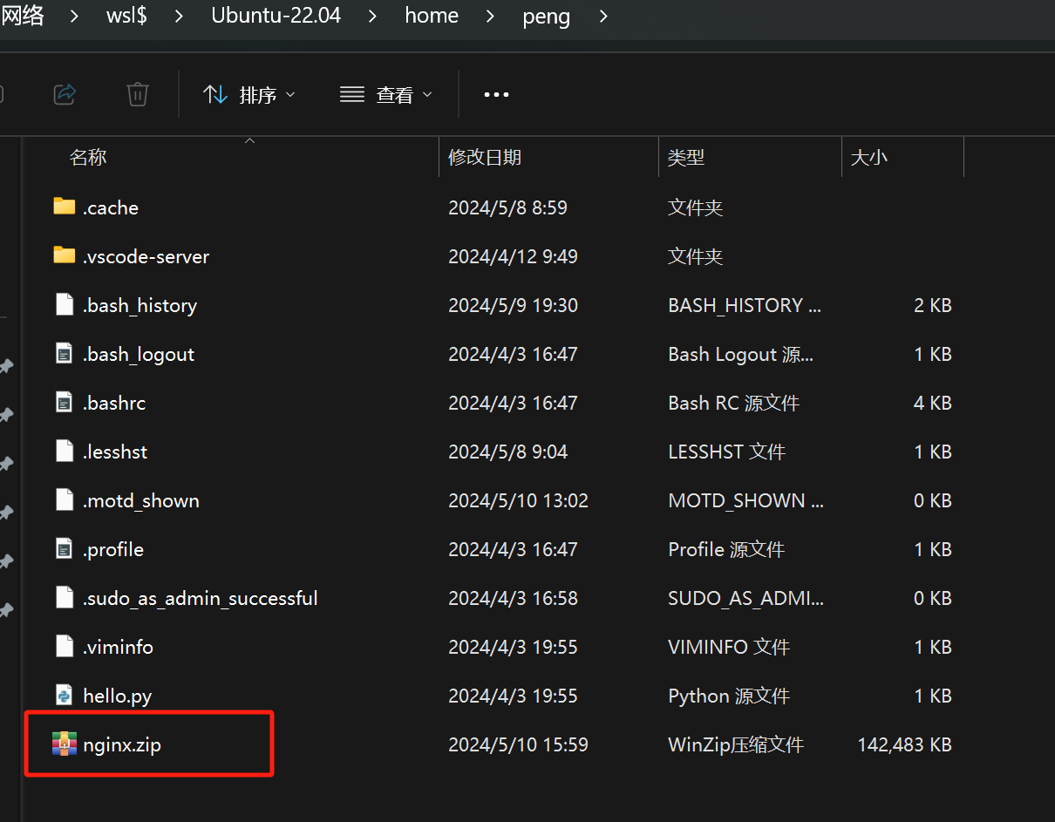Screen dimensions: 1055x822
Task: Click the 查看 view icon in the toolbar
Action: [351, 94]
